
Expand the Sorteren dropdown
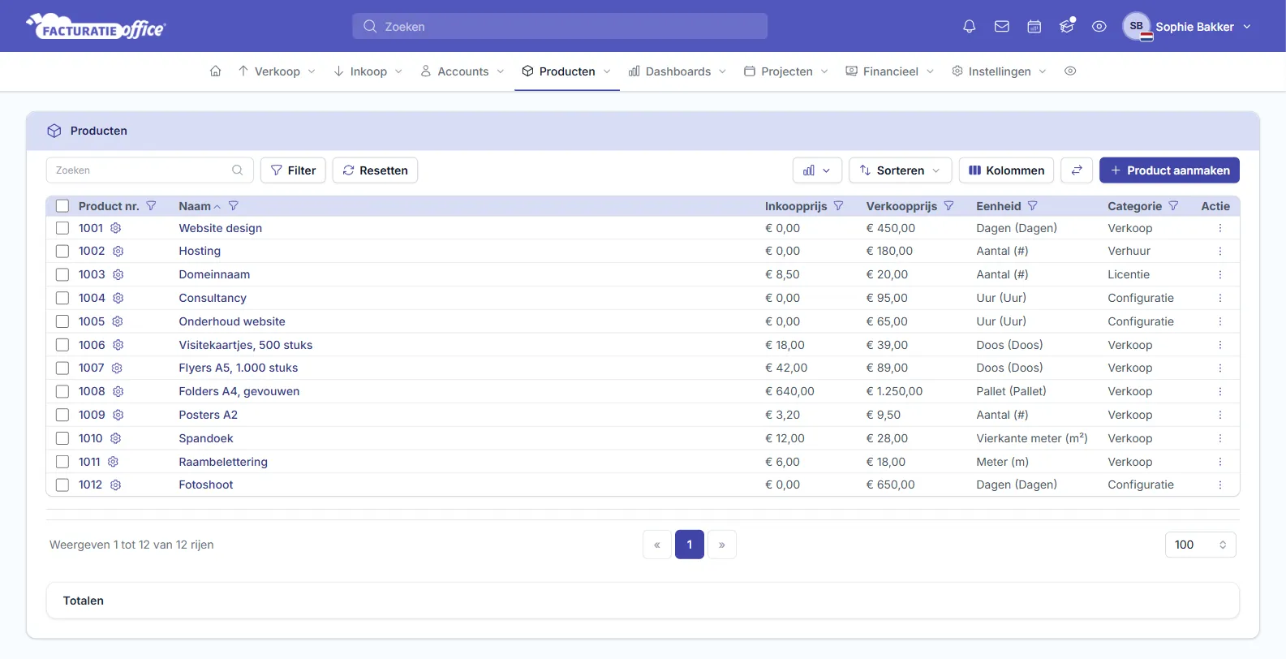[901, 170]
